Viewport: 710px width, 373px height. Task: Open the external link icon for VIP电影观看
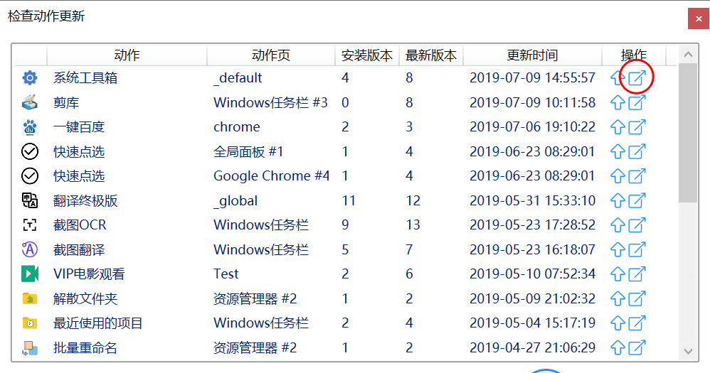pyautogui.click(x=637, y=274)
